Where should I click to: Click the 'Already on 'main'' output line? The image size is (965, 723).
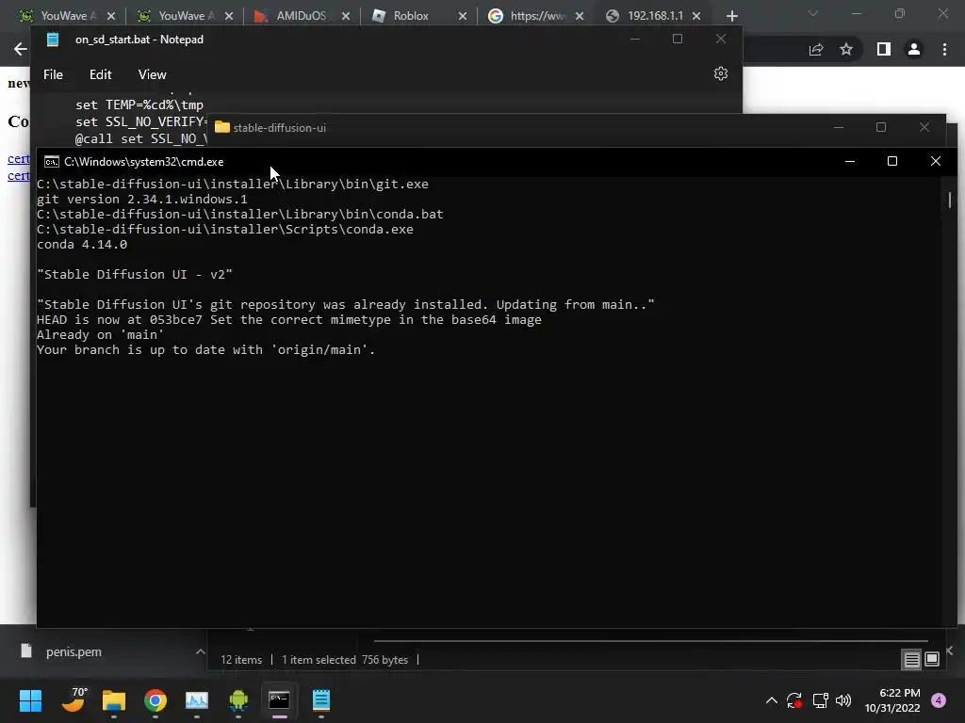100,334
